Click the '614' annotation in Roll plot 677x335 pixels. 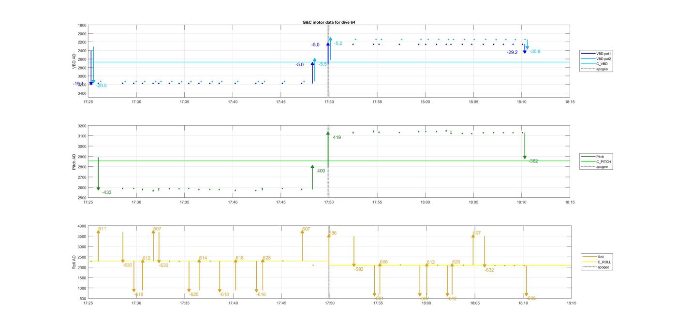pos(203,258)
